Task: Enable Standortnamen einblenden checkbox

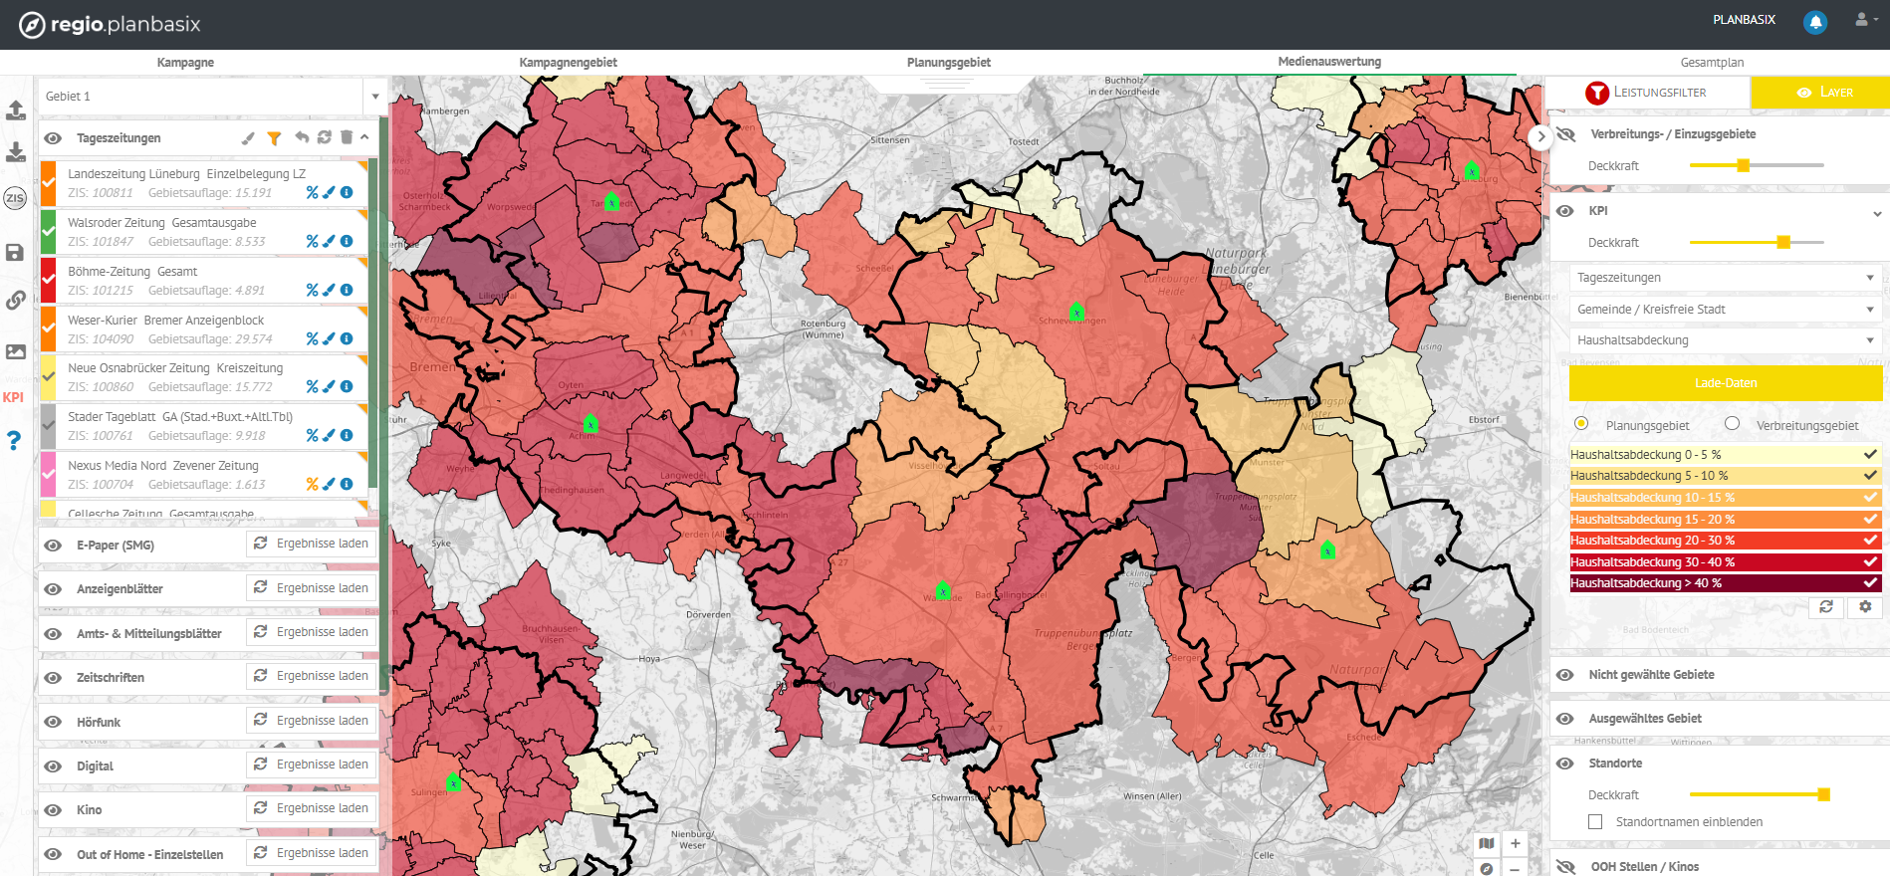Action: coord(1595,821)
